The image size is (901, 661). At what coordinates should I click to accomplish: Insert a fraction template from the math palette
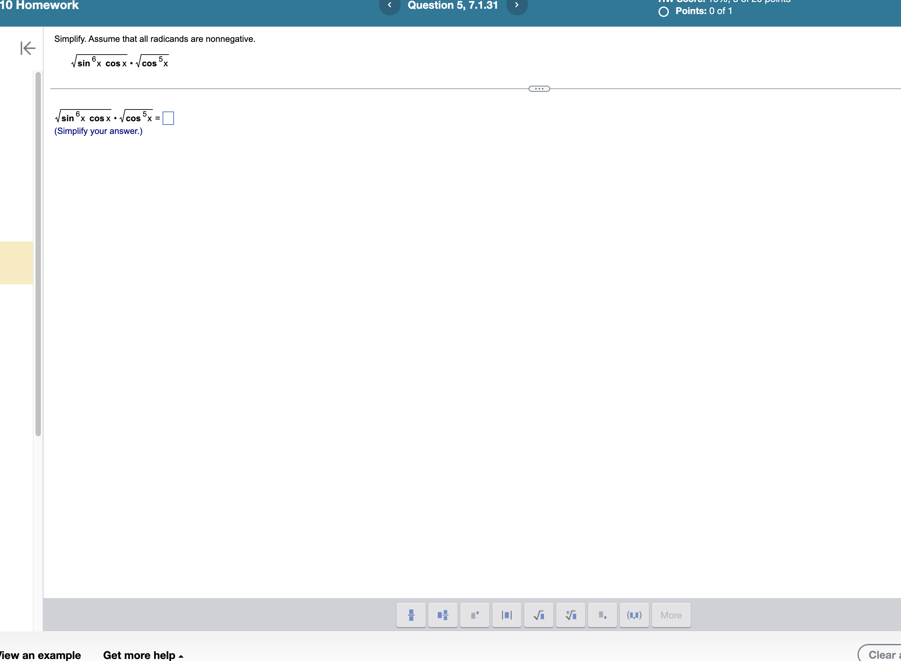[x=411, y=615]
